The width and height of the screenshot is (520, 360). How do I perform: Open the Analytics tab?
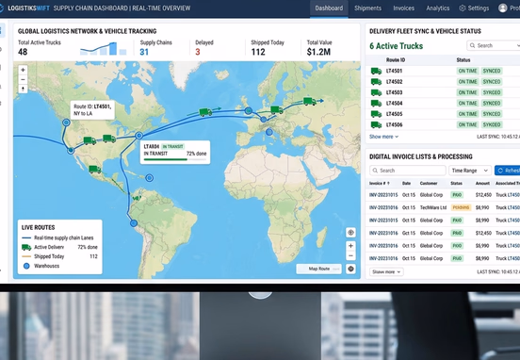(438, 8)
